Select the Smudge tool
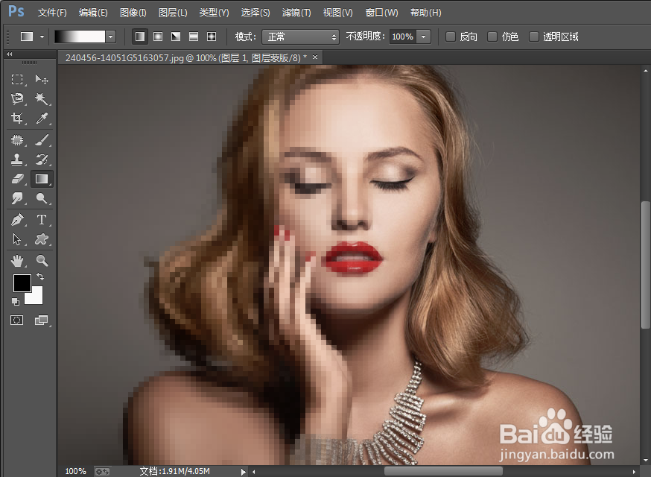 pyautogui.click(x=17, y=198)
